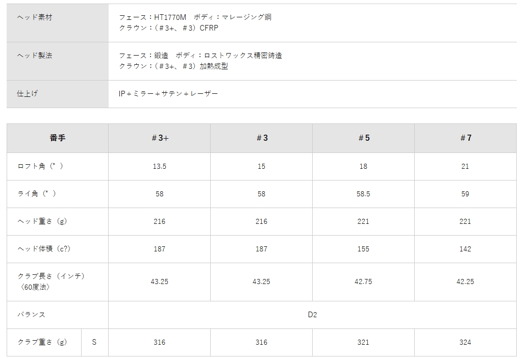This screenshot has width=530, height=358.
Task: Click the #3+ column header
Action: pyautogui.click(x=160, y=138)
